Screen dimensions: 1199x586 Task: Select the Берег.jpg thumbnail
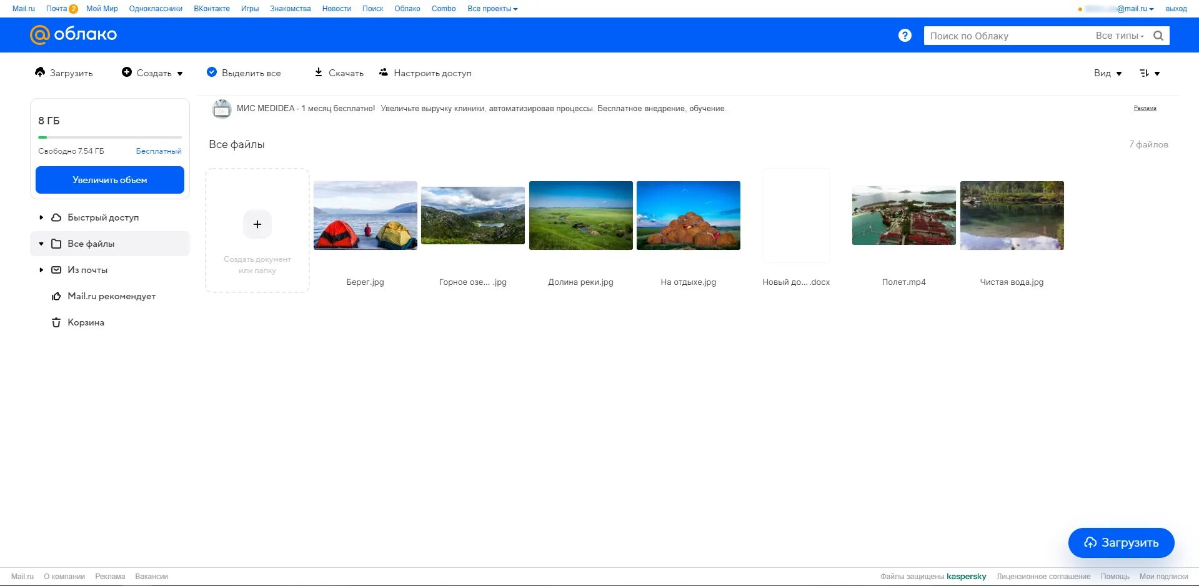(x=366, y=216)
